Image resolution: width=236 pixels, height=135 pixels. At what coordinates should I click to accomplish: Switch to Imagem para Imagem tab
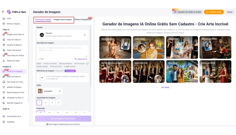tap(63, 20)
